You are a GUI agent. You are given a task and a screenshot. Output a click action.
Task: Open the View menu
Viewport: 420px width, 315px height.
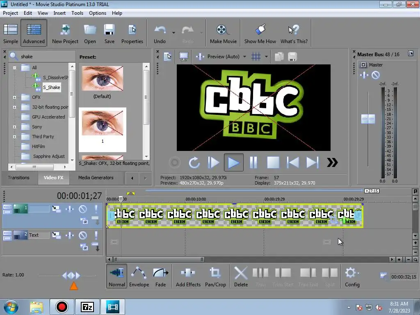pos(43,13)
